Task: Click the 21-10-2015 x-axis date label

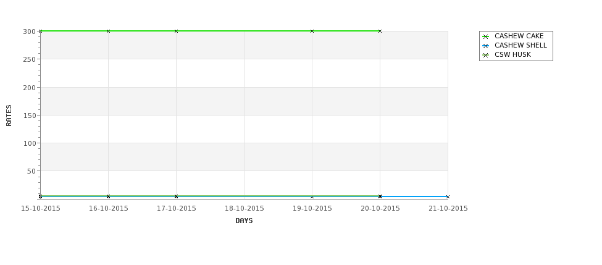Action: [448, 208]
